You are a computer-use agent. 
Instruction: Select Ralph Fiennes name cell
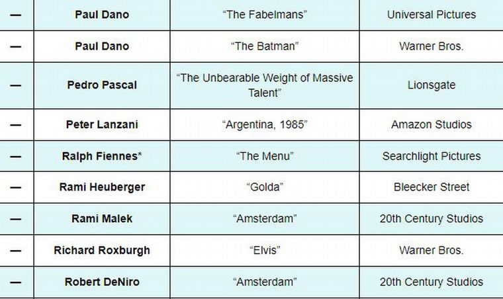[102, 156]
